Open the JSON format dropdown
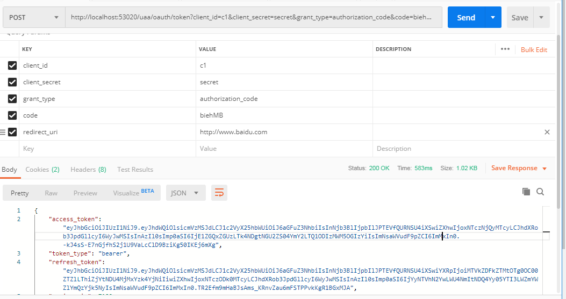Image resolution: width=566 pixels, height=299 pixels. coord(185,193)
